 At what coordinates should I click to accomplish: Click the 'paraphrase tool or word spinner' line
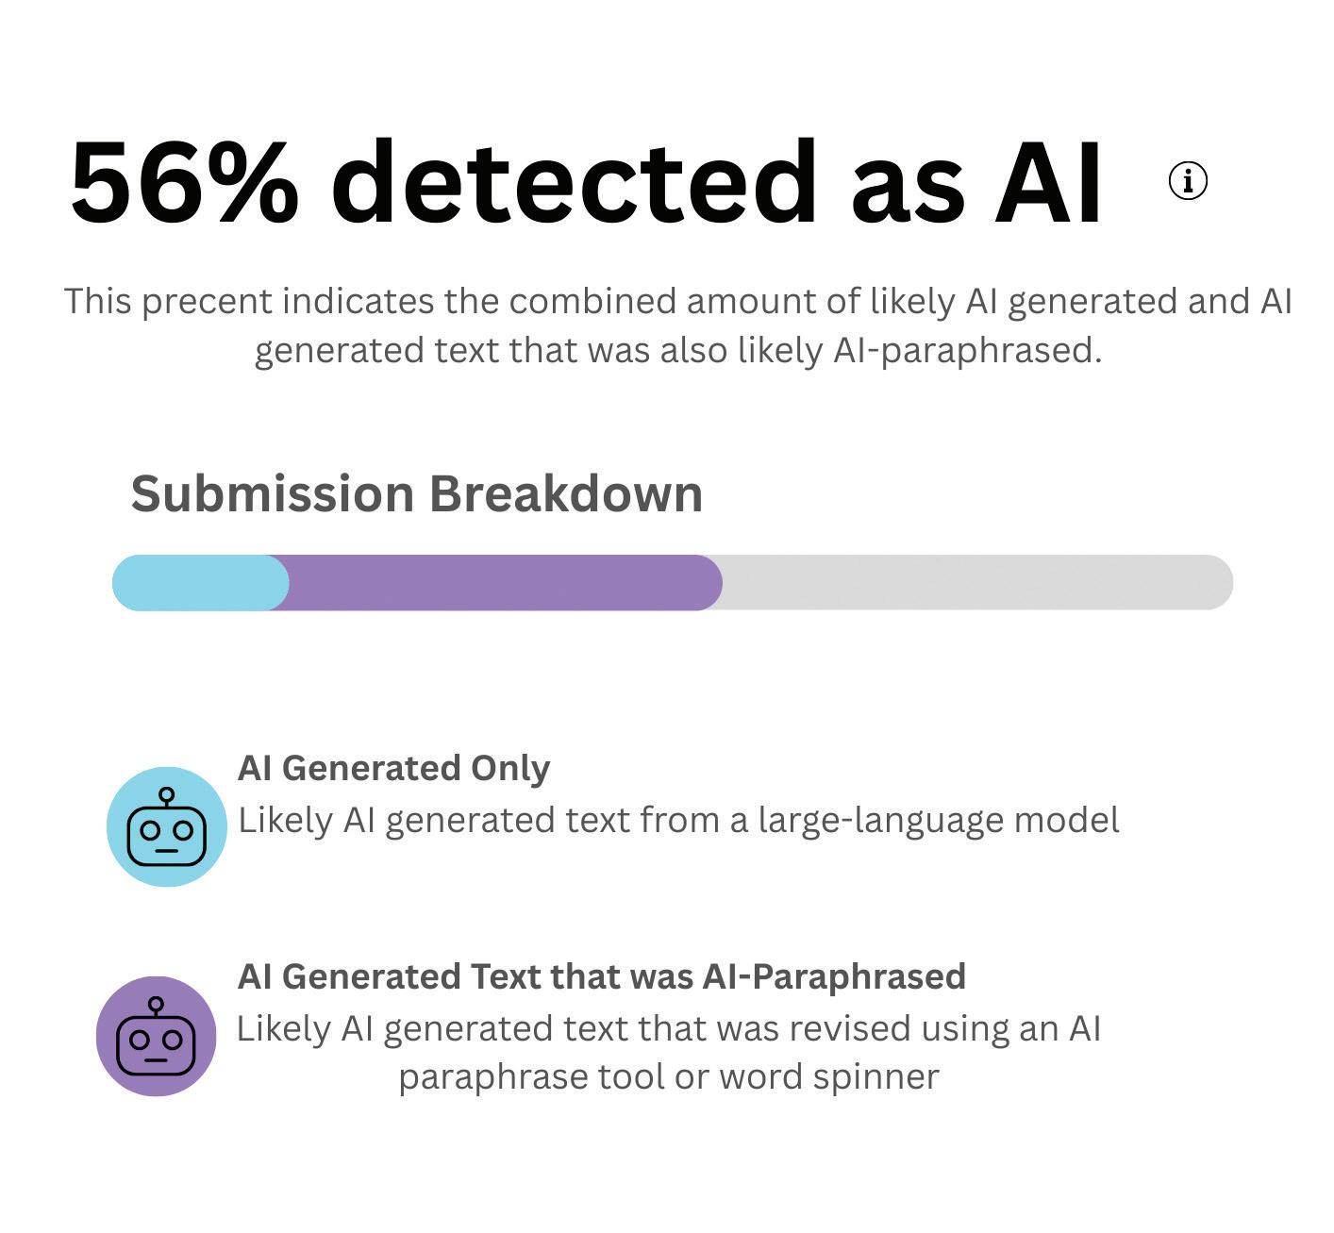point(669,1076)
